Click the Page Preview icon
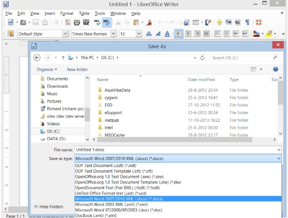This screenshot has height=218, width=288. pyautogui.click(x=86, y=22)
